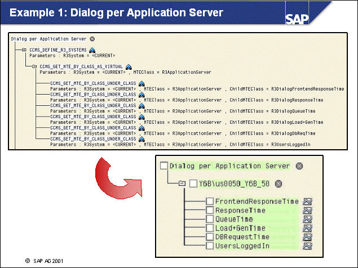Collapse the CCMS_GET_MTE_BY_CLASS_AS_VIRTUAL node
Screen dimensions: 358x268
click(x=34, y=66)
